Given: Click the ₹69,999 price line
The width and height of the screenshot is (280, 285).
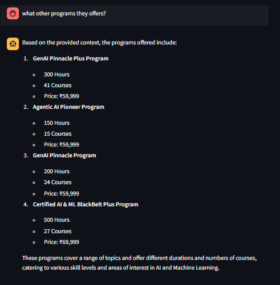Looking at the screenshot, I should coord(62,242).
